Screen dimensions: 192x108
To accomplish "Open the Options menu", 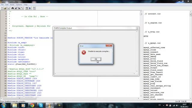I will (19, 5).
